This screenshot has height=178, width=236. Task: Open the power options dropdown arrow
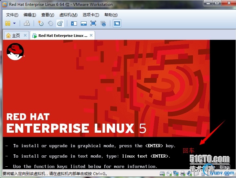click(x=14, y=23)
